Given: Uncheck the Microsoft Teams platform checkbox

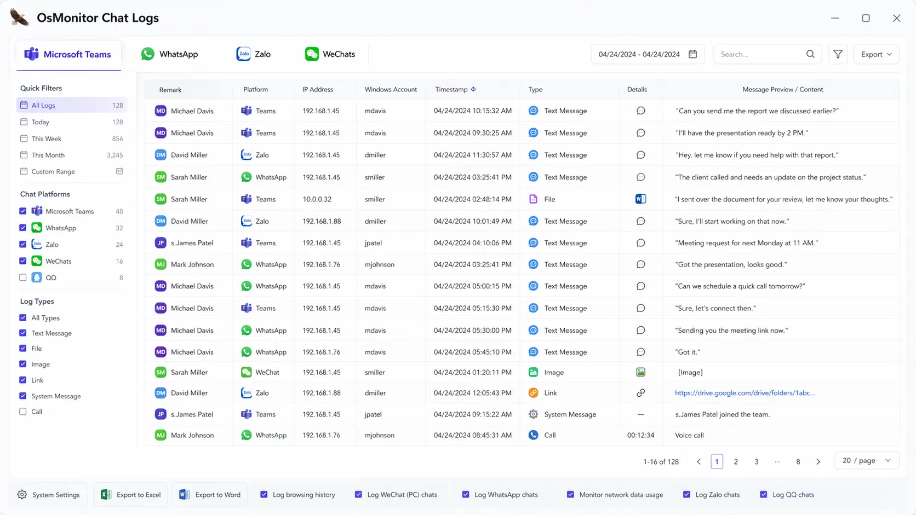Looking at the screenshot, I should (23, 211).
